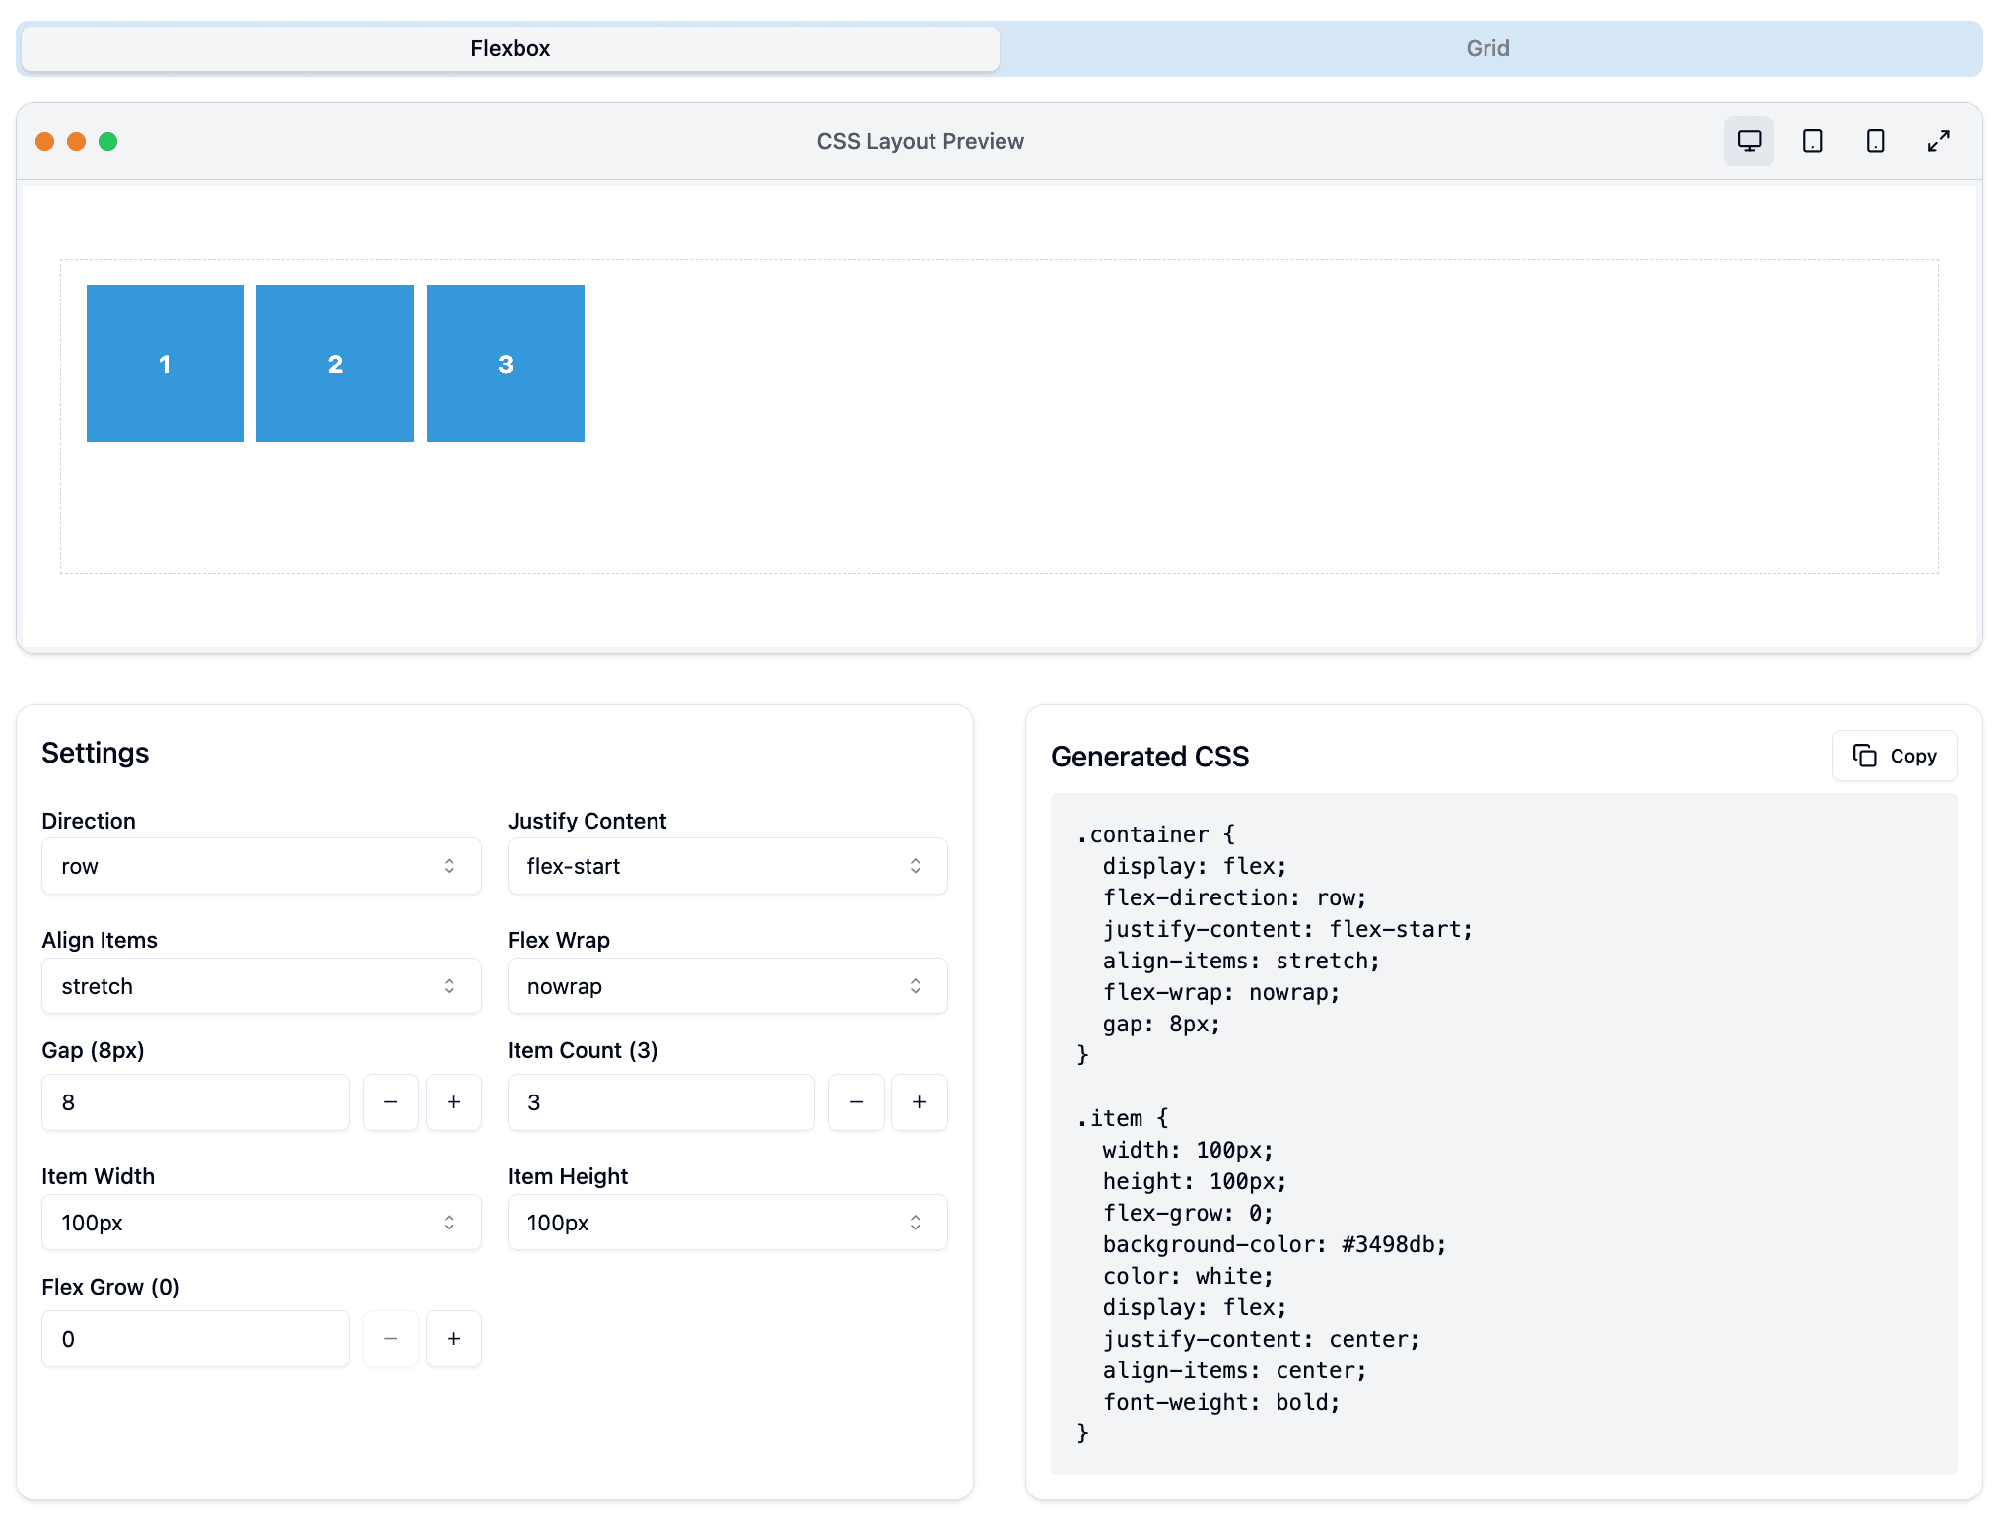
Task: Increase the Item Count
Action: point(919,1102)
